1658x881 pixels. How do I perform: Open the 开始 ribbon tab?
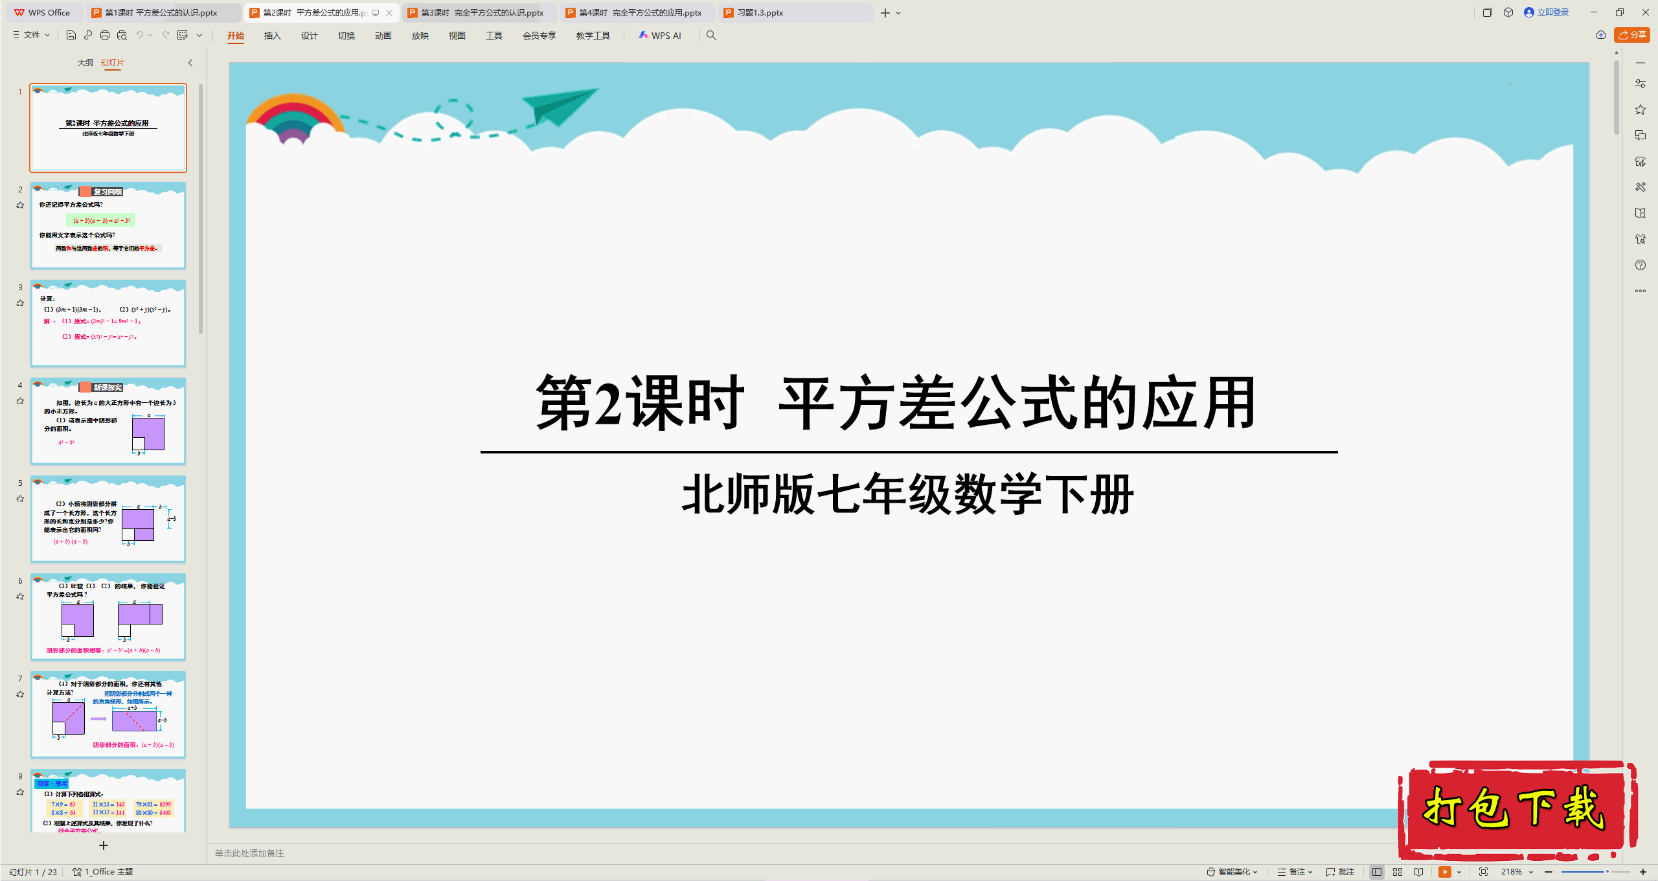[236, 36]
